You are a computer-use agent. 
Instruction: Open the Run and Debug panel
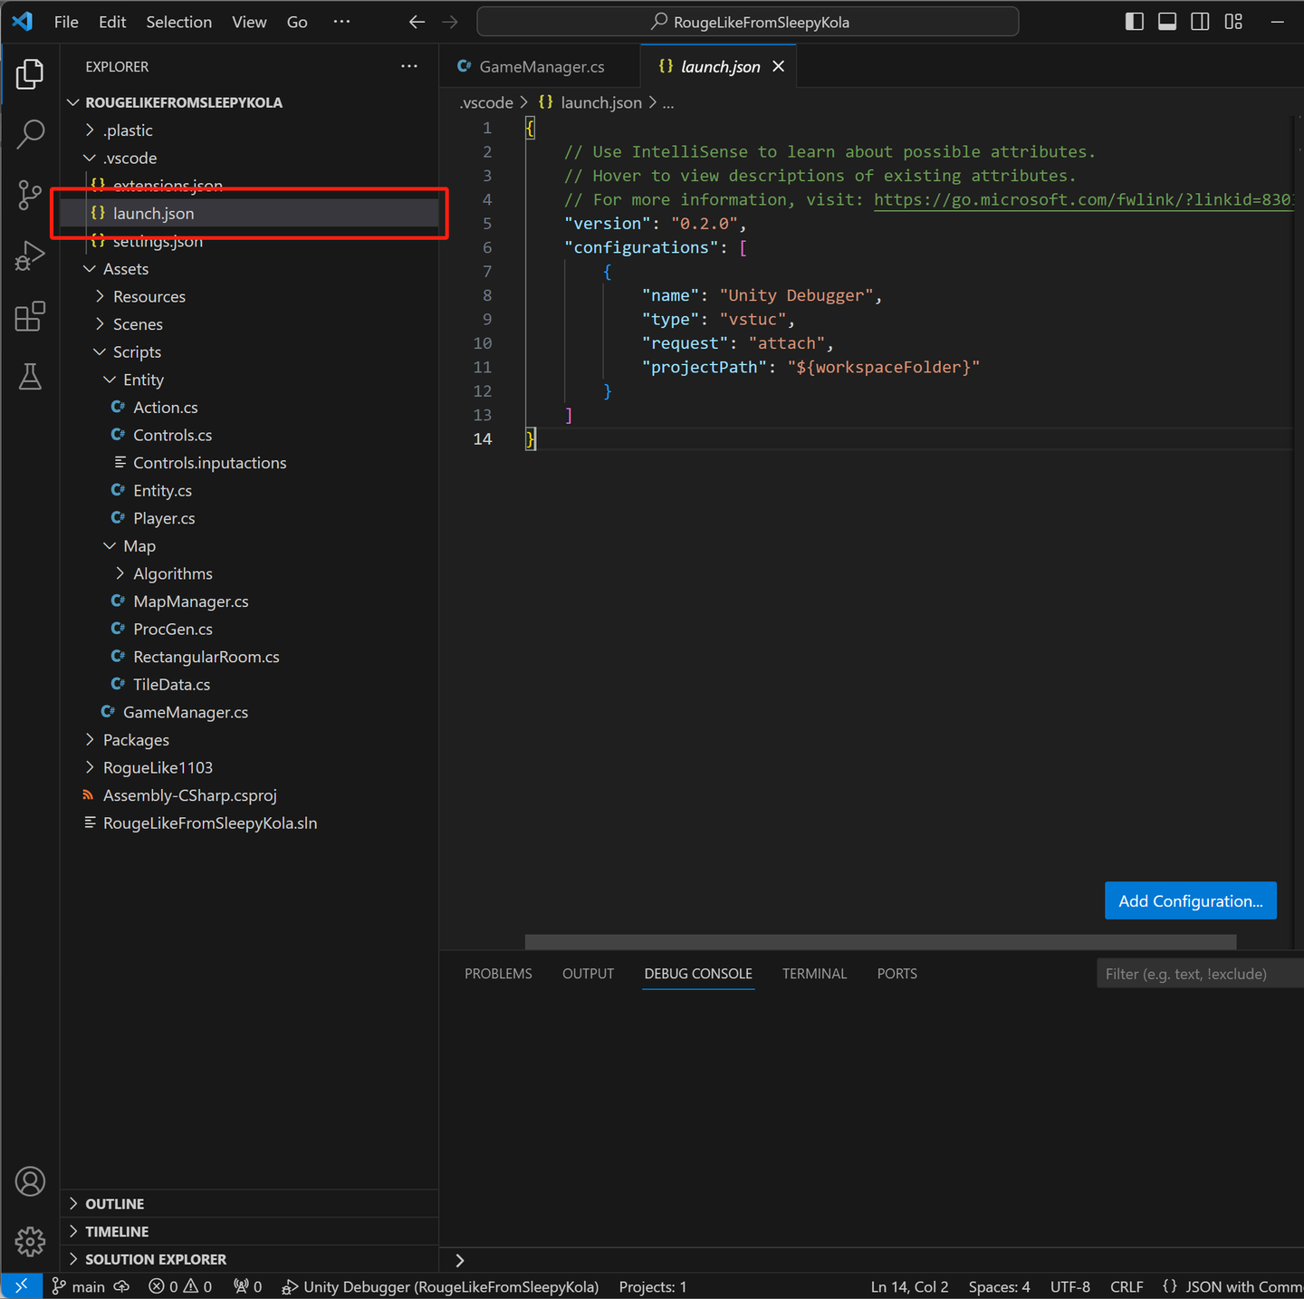coord(30,255)
